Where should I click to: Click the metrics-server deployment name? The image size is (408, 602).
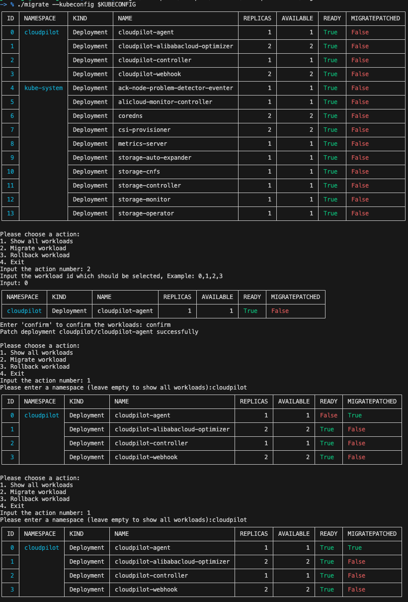tap(143, 144)
